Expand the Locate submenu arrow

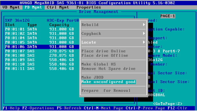pos(144,42)
